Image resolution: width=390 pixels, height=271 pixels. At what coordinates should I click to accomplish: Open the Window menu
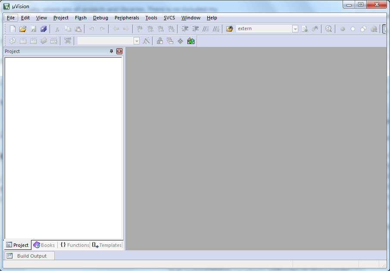point(191,18)
